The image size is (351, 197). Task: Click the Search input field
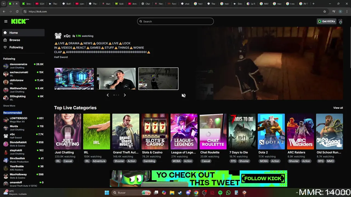tap(175, 21)
